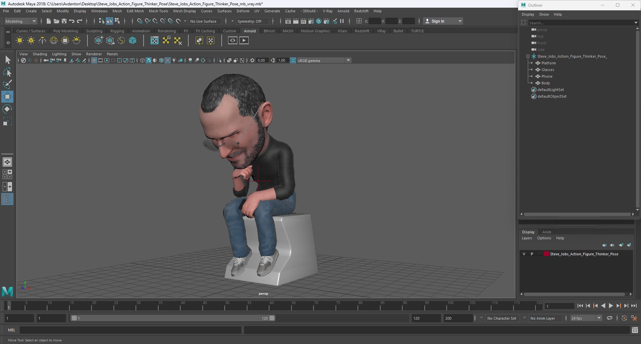Click create new layer icon in Layers panel
Screen dimensions: 641x344
coord(621,245)
